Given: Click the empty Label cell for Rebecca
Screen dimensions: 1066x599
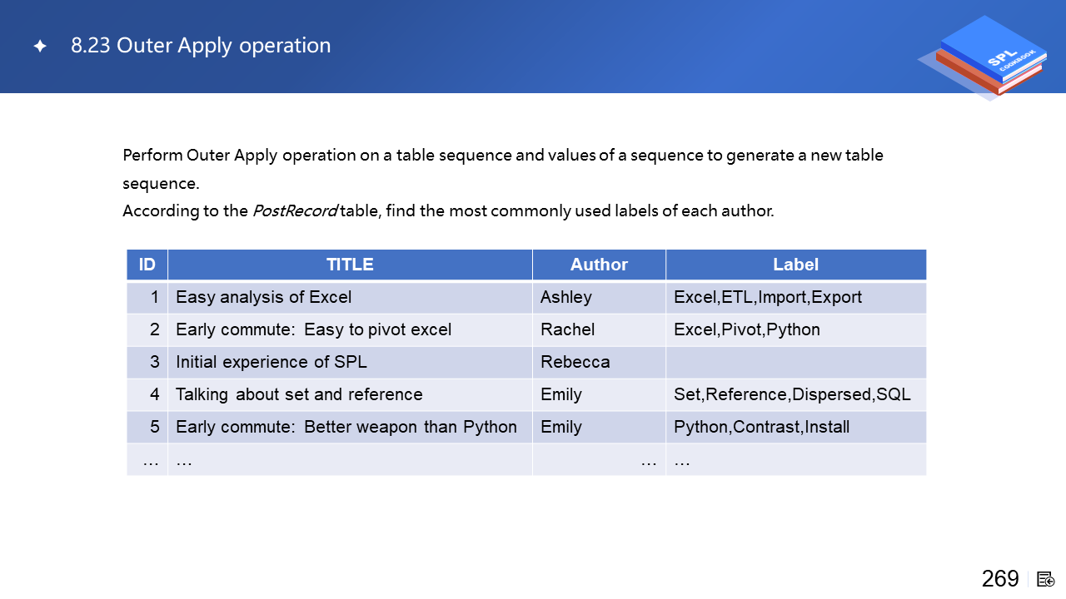Looking at the screenshot, I should click(795, 362).
